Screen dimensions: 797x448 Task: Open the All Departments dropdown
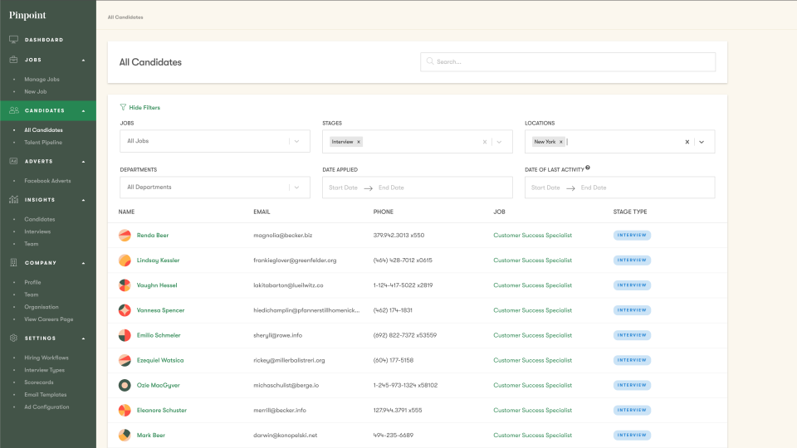coord(214,187)
